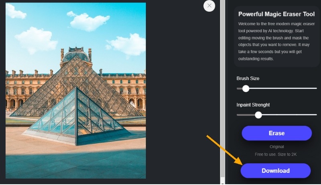Click the 'Inpaint Strenght' label
Screen dimensions: 321x185
coord(253,105)
